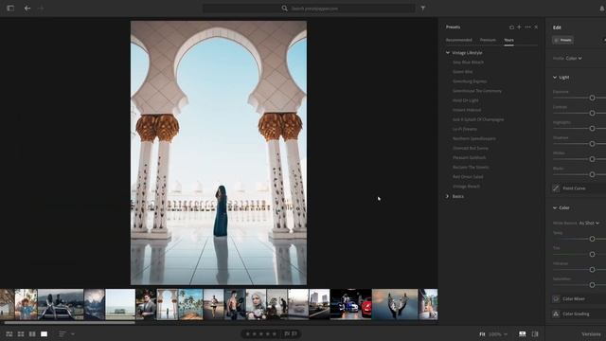606x341 pixels.
Task: Toggle the show original icon
Action: pyautogui.click(x=535, y=333)
